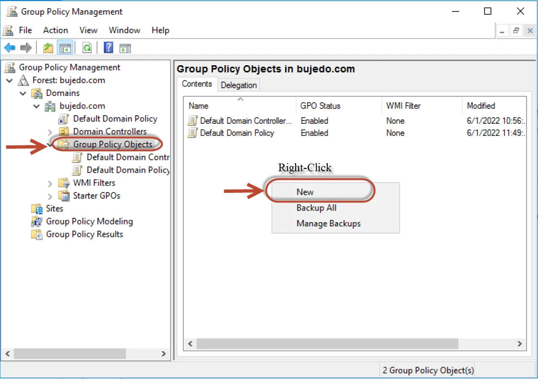Sort by the Modified column header
This screenshot has height=379, width=538.
(494, 106)
